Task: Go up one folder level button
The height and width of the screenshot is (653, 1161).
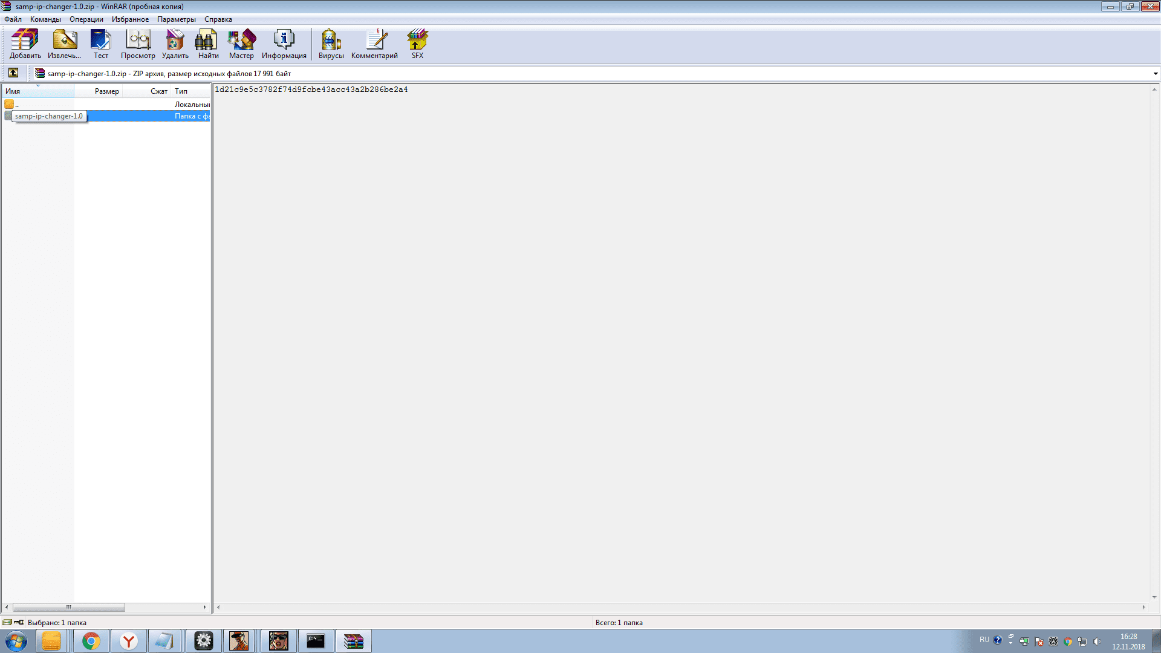Action: coord(13,73)
